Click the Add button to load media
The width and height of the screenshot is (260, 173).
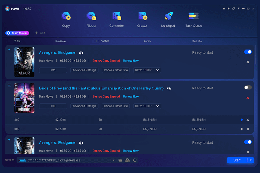[40, 33]
